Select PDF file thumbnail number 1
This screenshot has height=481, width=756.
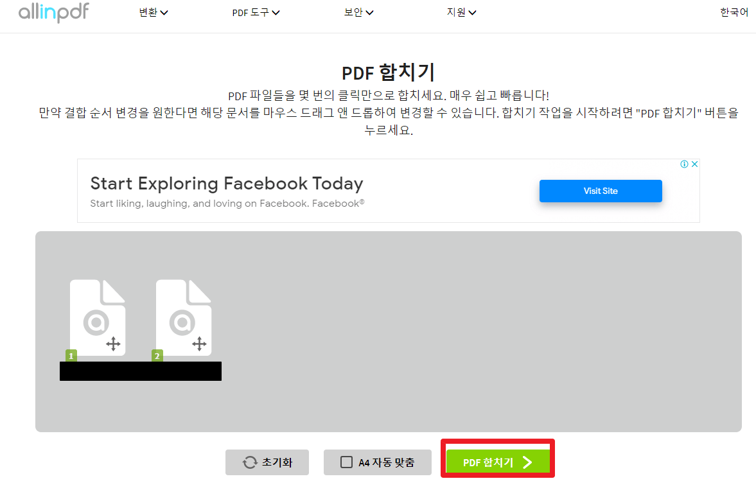(x=98, y=318)
